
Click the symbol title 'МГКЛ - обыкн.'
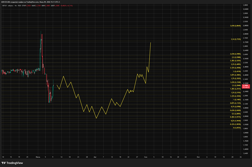pyautogui.click(x=8, y=6)
